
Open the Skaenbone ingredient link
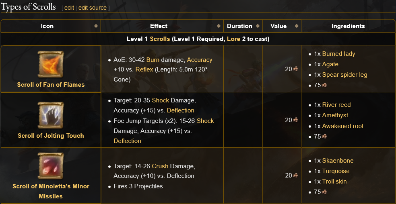[x=338, y=161]
